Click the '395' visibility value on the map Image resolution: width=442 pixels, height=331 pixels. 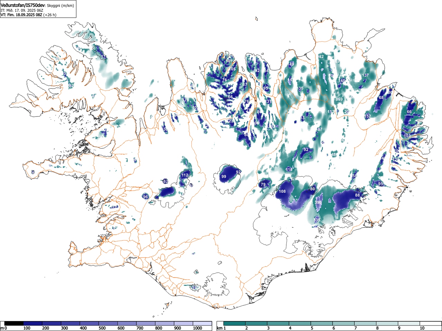(318, 202)
